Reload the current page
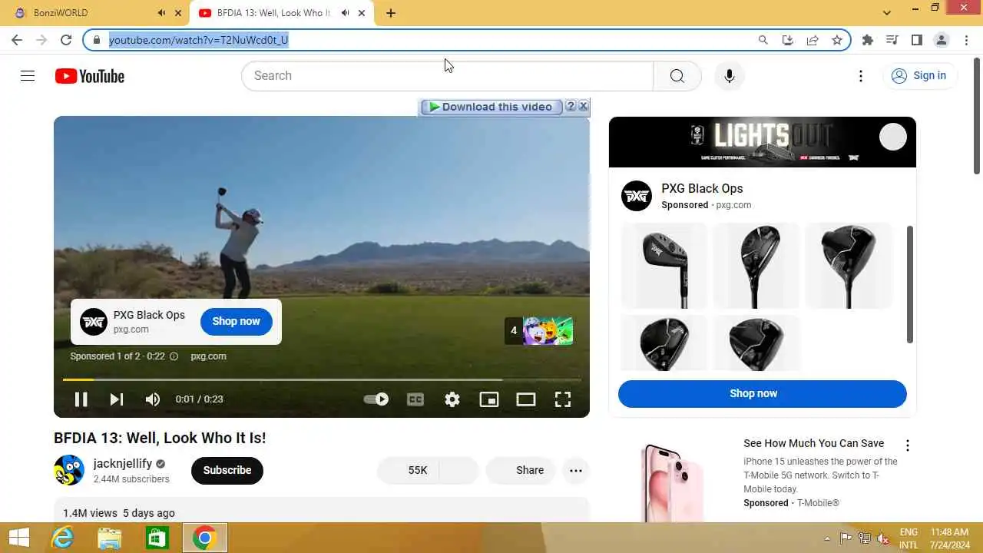This screenshot has height=553, width=983. pyautogui.click(x=66, y=40)
